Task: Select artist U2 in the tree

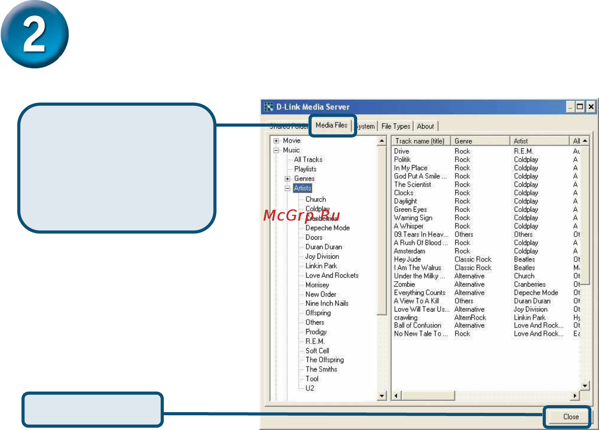Action: tap(310, 388)
